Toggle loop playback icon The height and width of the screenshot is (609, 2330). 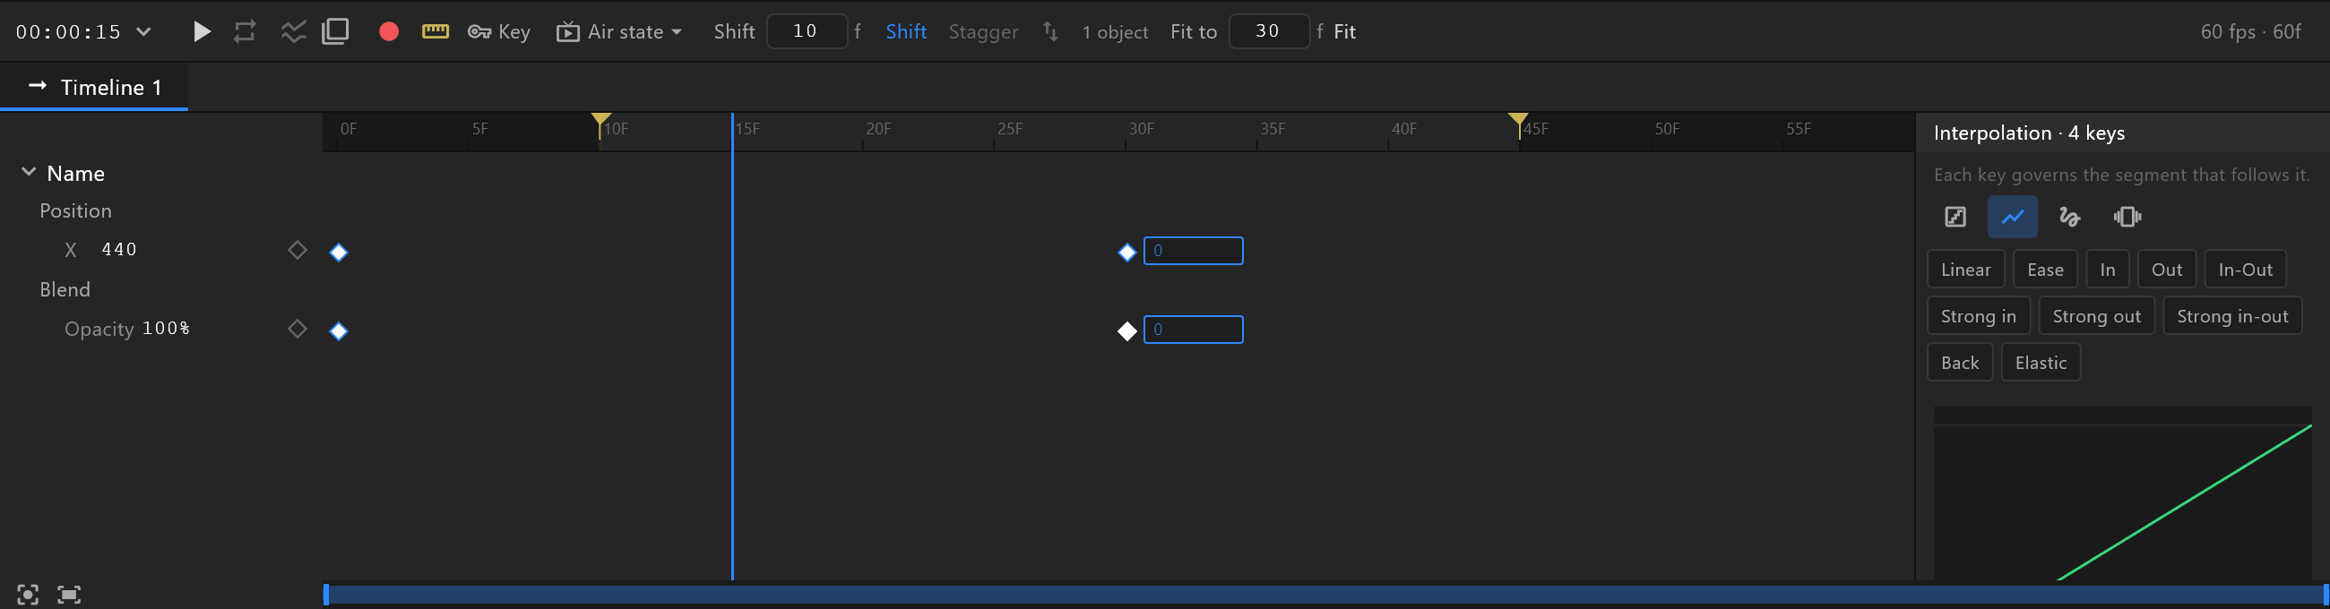245,31
